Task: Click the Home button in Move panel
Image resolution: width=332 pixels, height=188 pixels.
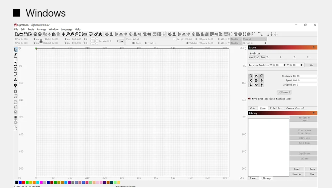Action: point(256,80)
